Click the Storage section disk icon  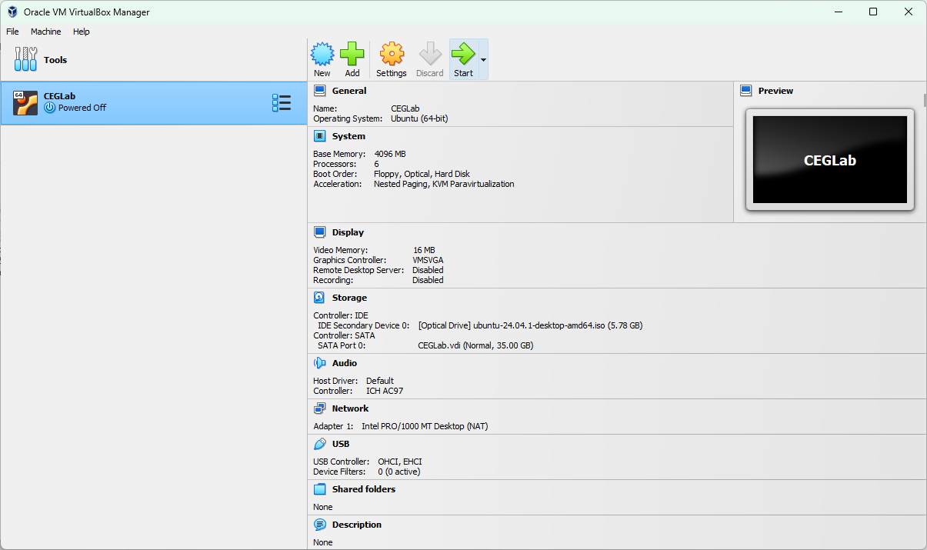(x=319, y=298)
